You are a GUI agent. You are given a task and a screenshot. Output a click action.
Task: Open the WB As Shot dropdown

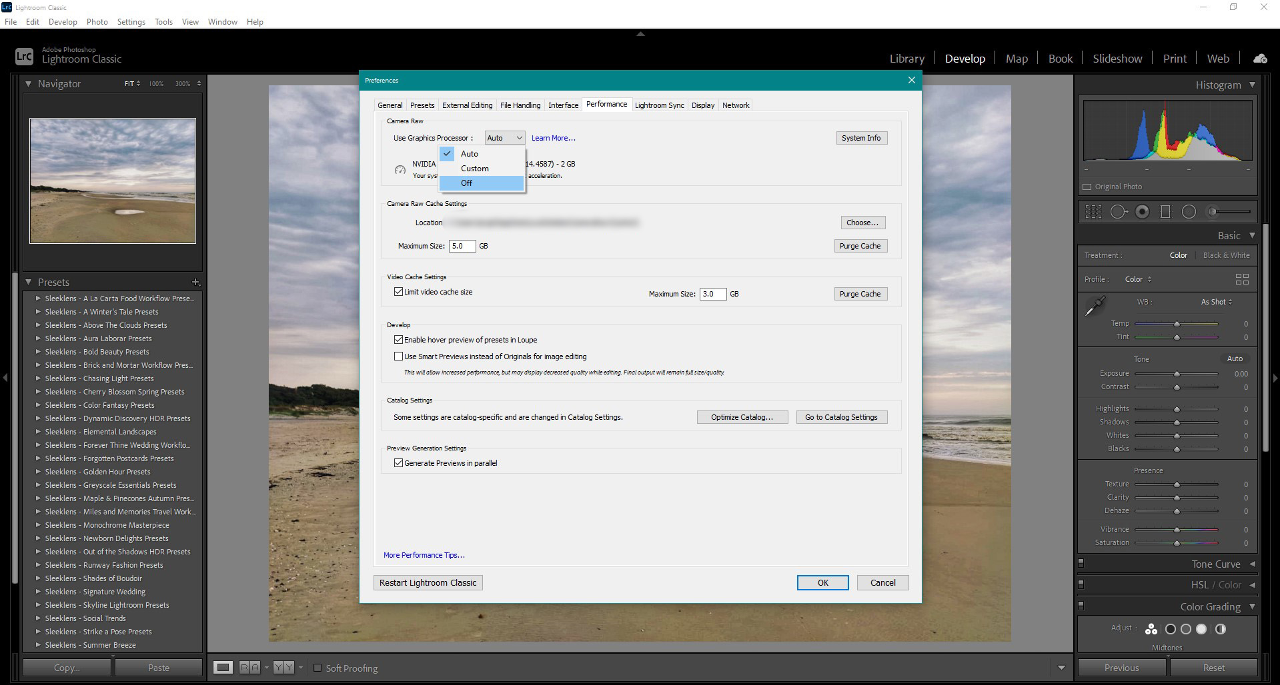(x=1217, y=302)
